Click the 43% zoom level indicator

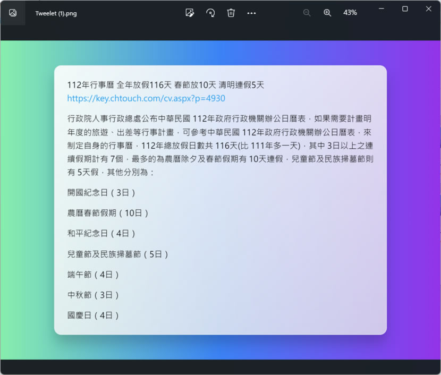(350, 13)
